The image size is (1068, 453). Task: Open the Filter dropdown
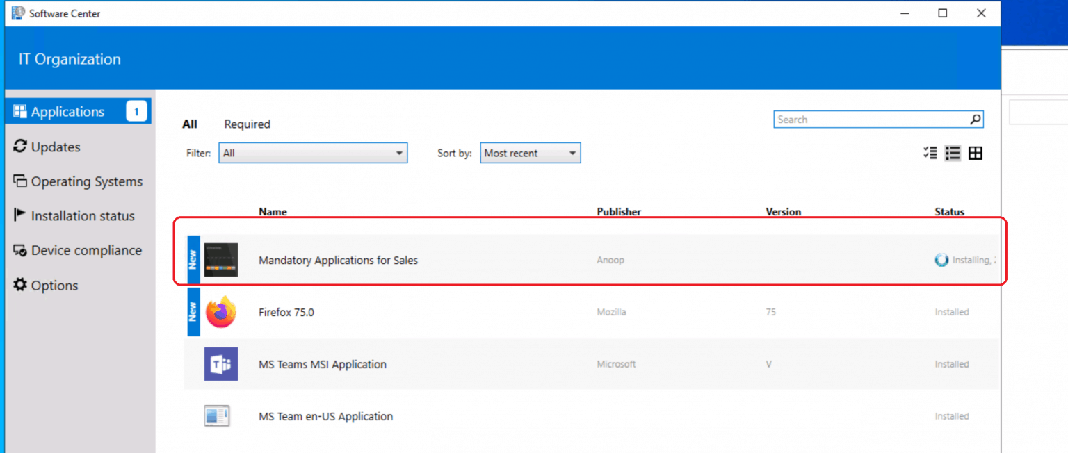(313, 154)
